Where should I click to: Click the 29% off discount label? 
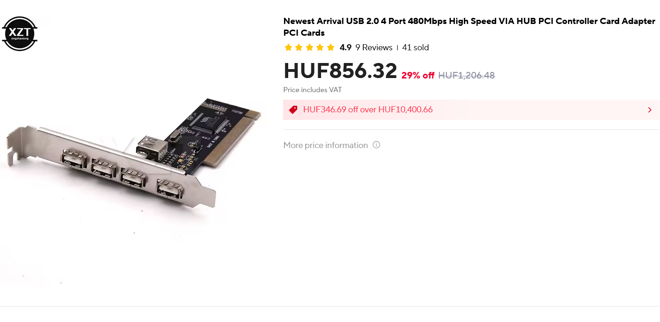point(418,76)
